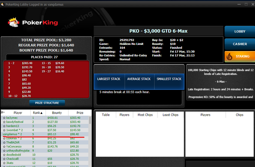Select be3ymec player name
Image resolution: width=255 pixels, height=167 pixels.
12,118
